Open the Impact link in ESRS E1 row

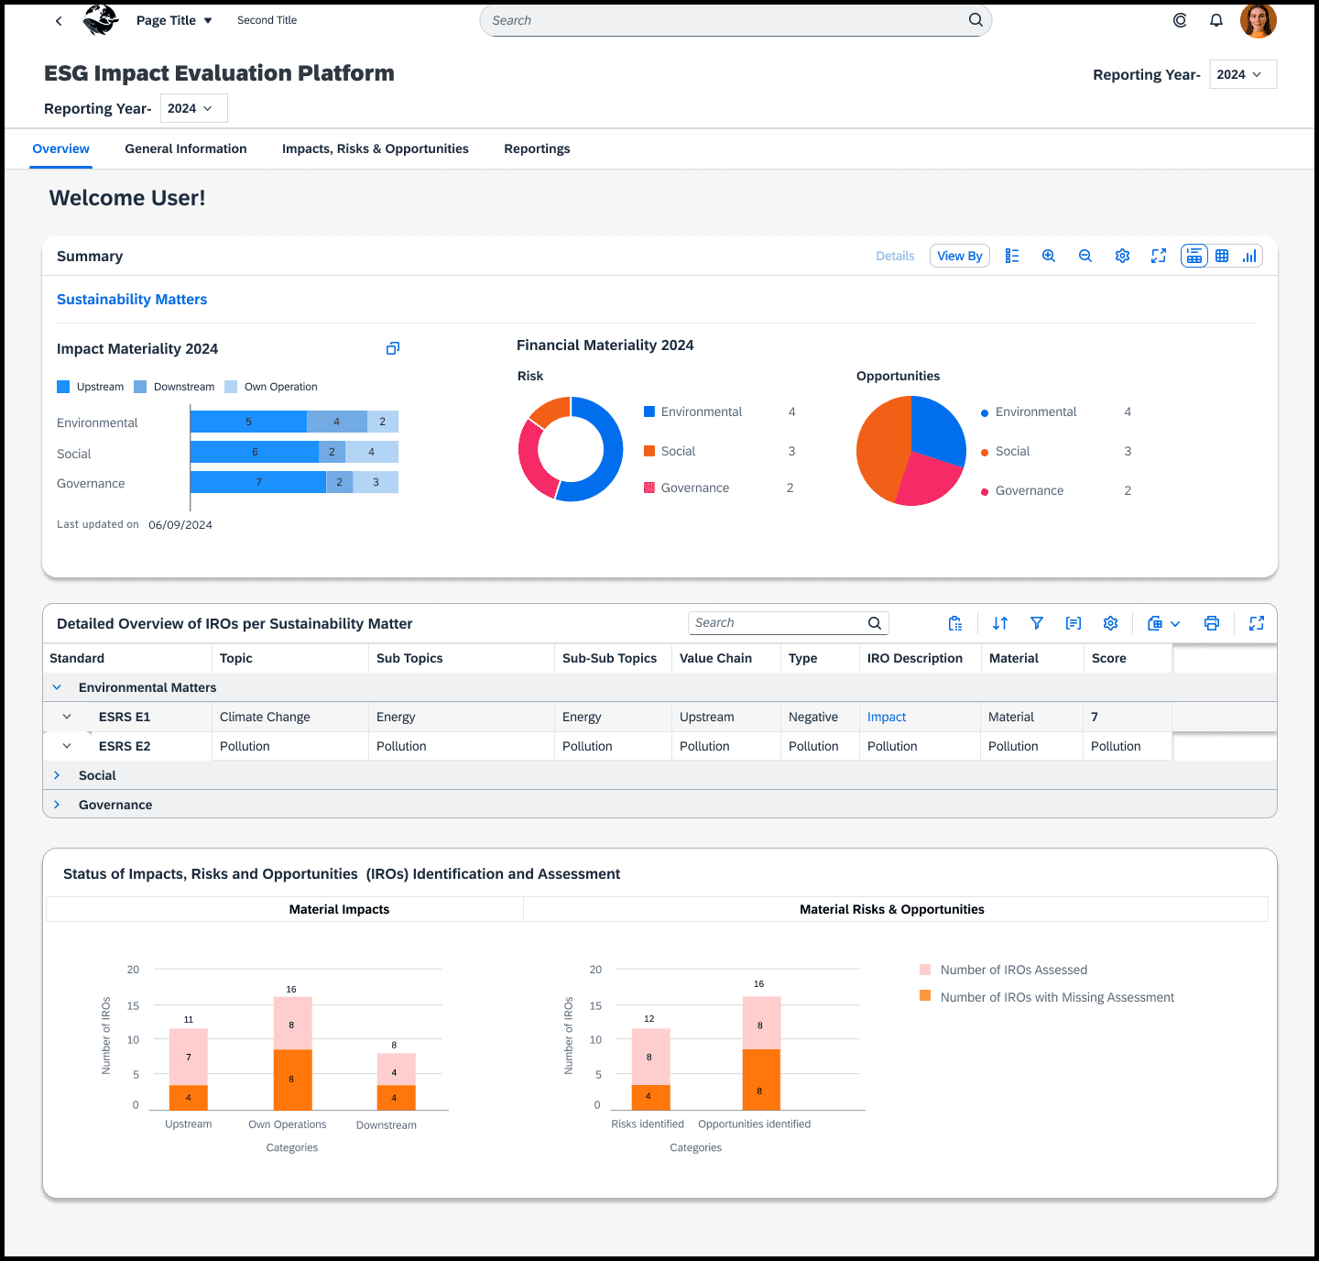click(x=887, y=717)
